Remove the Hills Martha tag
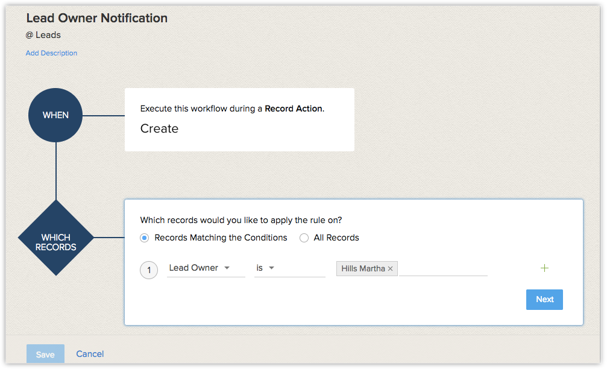 [391, 269]
